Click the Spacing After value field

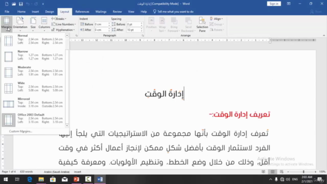pyautogui.click(x=133, y=30)
